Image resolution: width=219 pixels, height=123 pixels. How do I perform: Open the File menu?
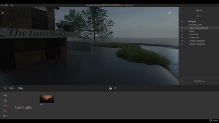2,5
